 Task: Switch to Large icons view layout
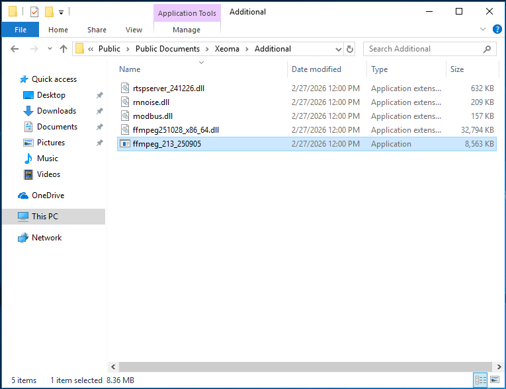pyautogui.click(x=495, y=380)
